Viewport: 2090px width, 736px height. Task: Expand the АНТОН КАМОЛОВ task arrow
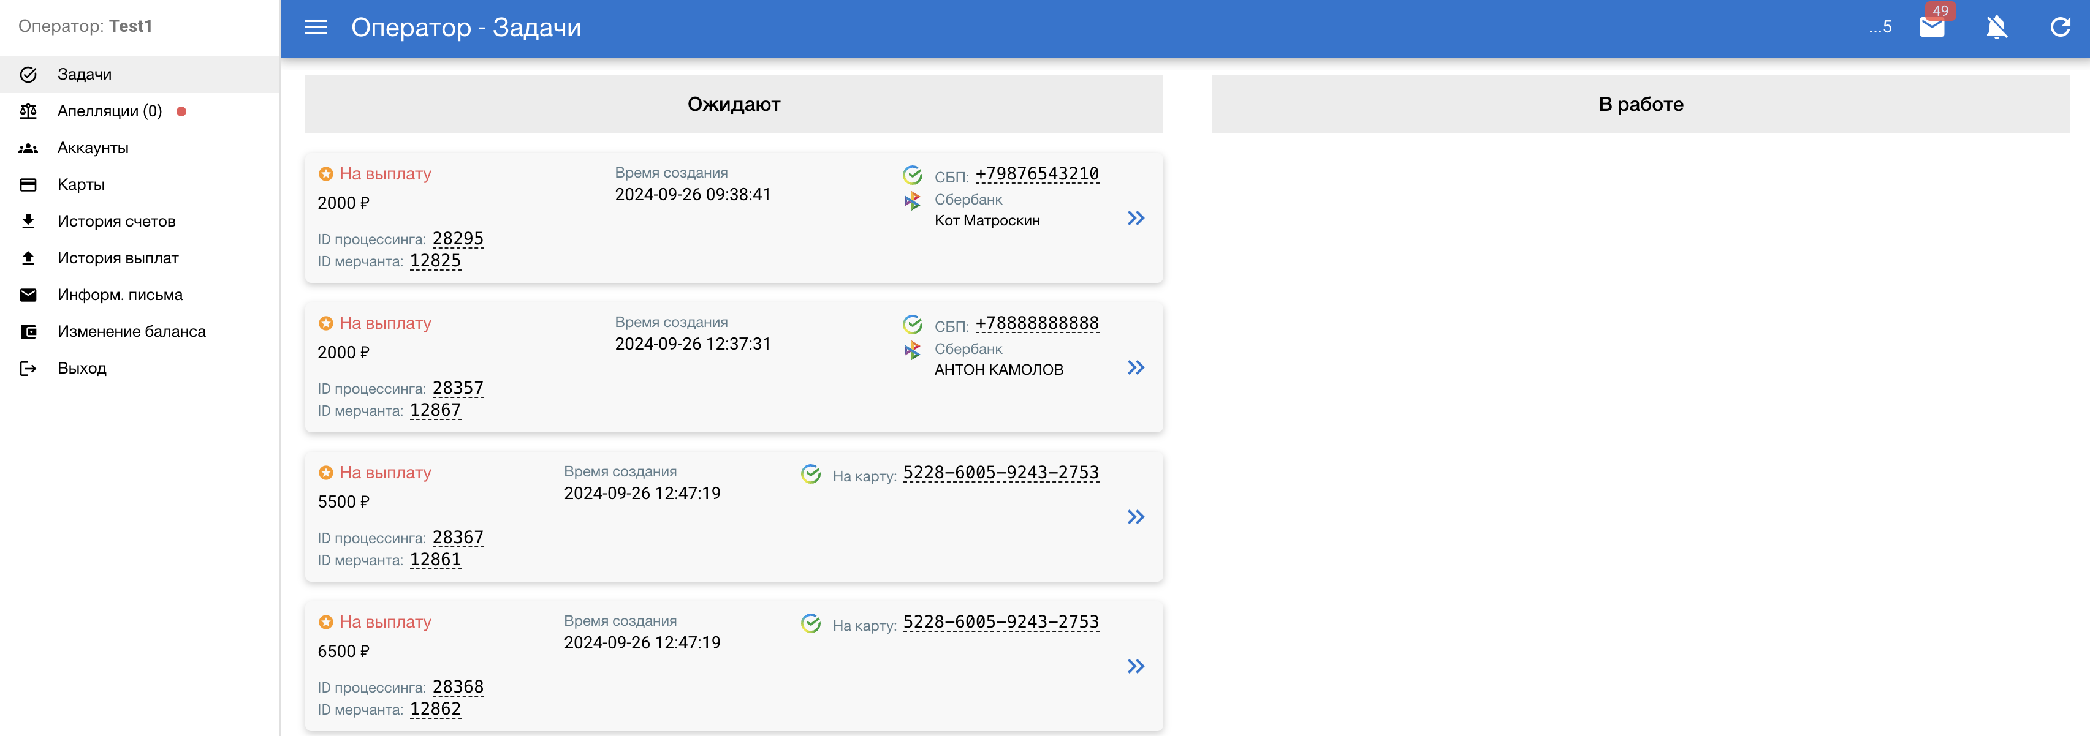tap(1135, 367)
